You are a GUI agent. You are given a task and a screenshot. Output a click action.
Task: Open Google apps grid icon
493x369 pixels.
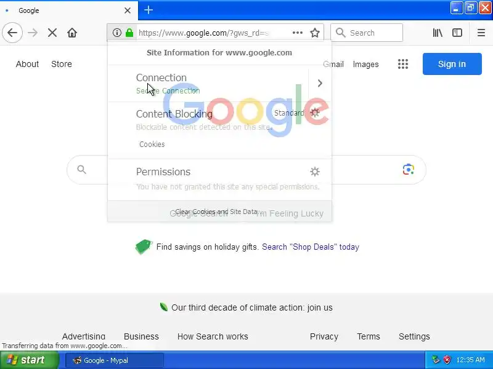[x=403, y=64]
